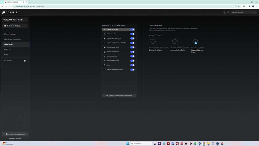Click the Enregistrement macro record icon

pos(104,47)
